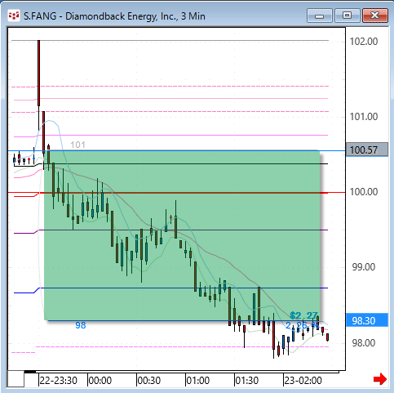Screen dimensions: 394x393
Task: Click the 22-23:30 time axis label
Action: coord(58,381)
